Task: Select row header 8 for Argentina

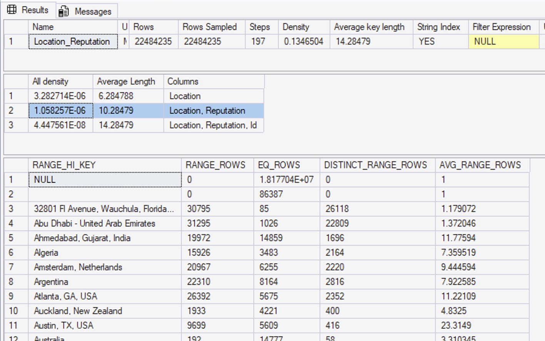Action: pos(12,282)
